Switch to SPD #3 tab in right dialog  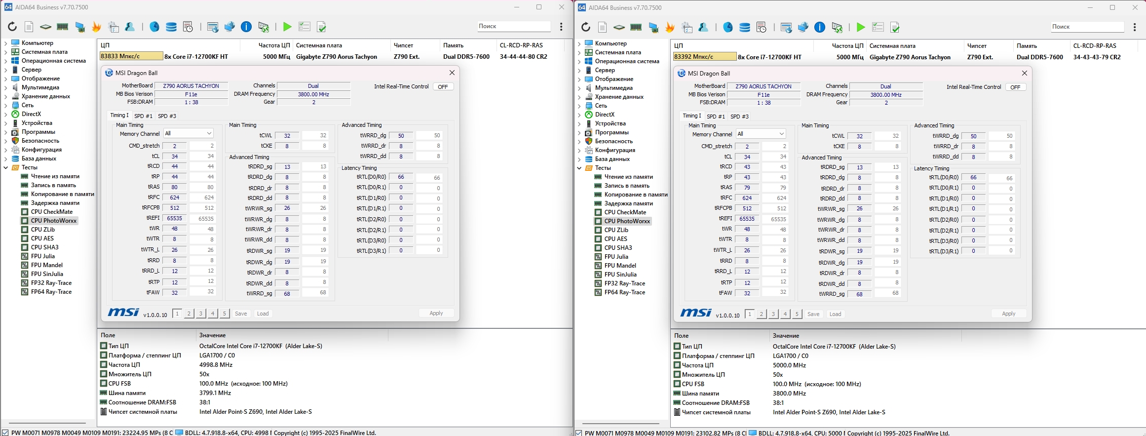[x=739, y=117]
